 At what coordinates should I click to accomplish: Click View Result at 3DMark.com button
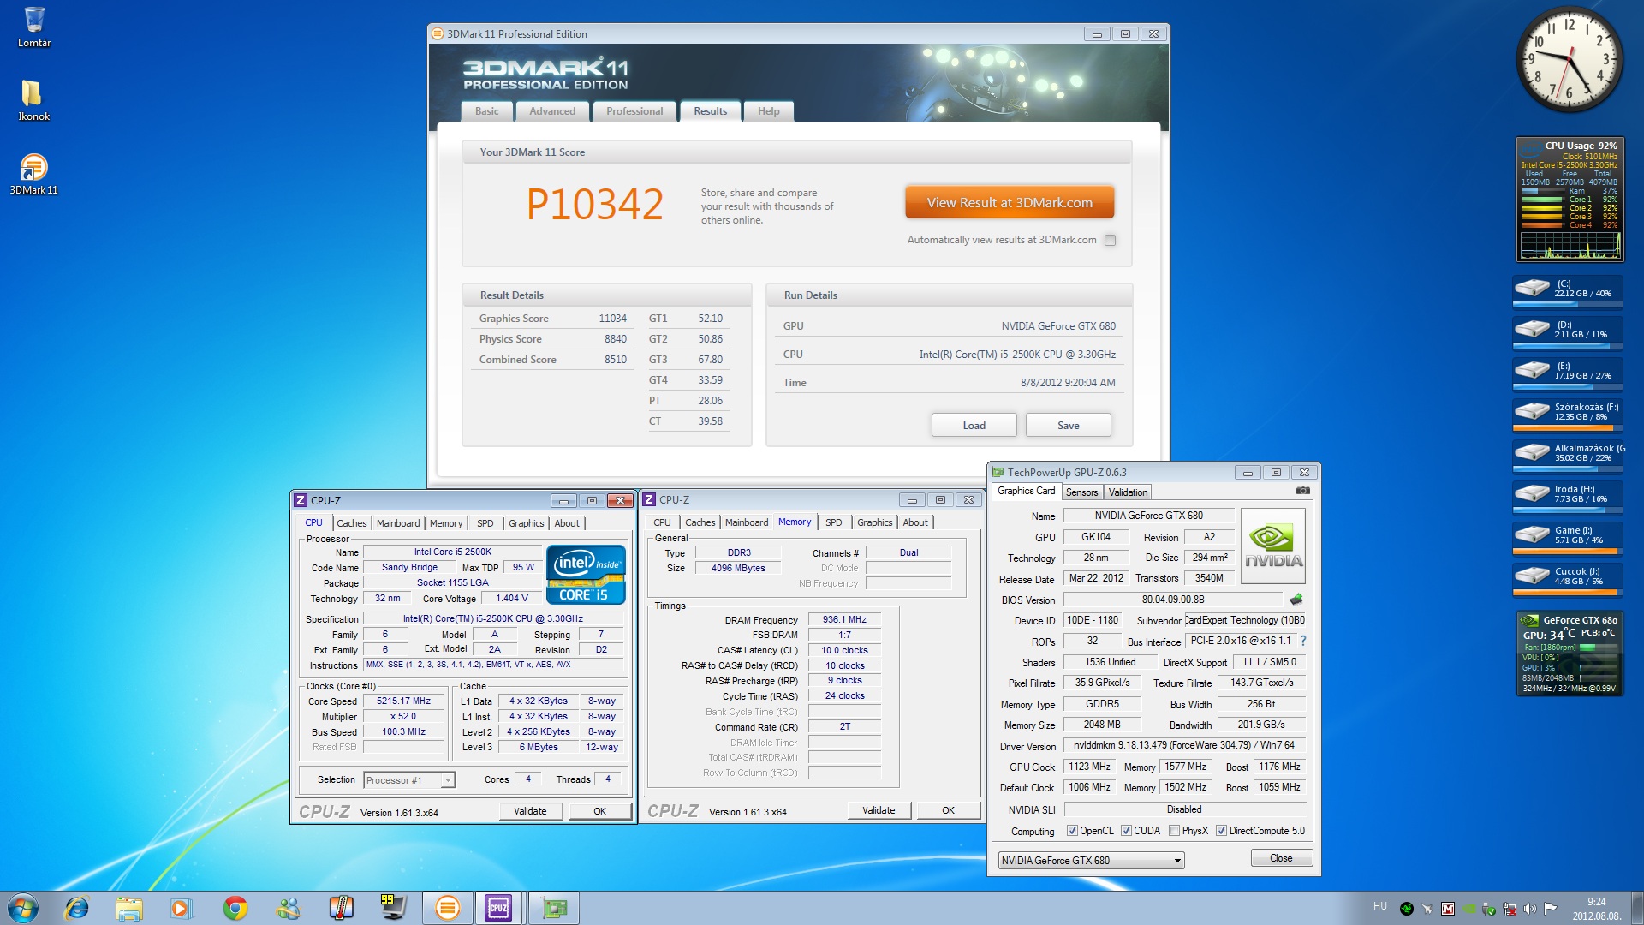coord(1010,203)
